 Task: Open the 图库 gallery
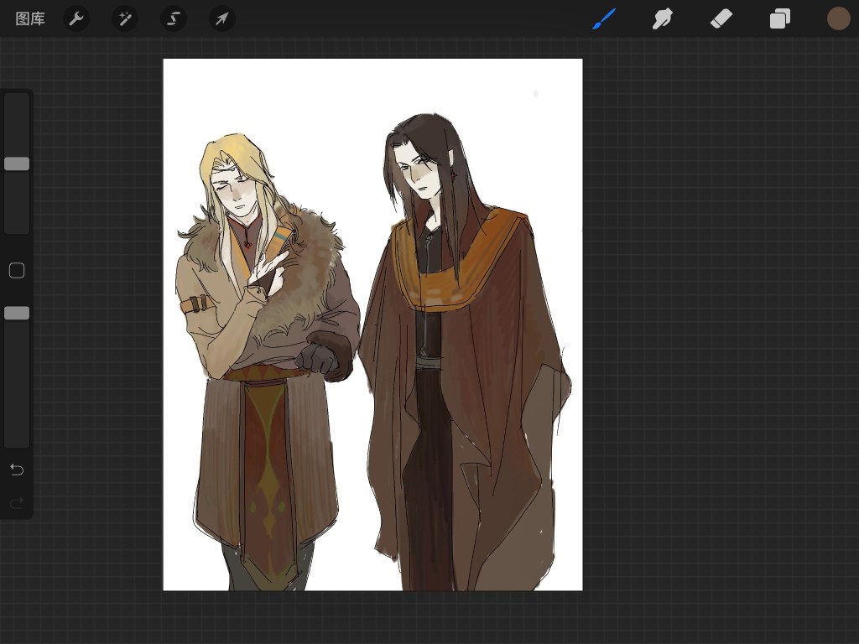[30, 18]
